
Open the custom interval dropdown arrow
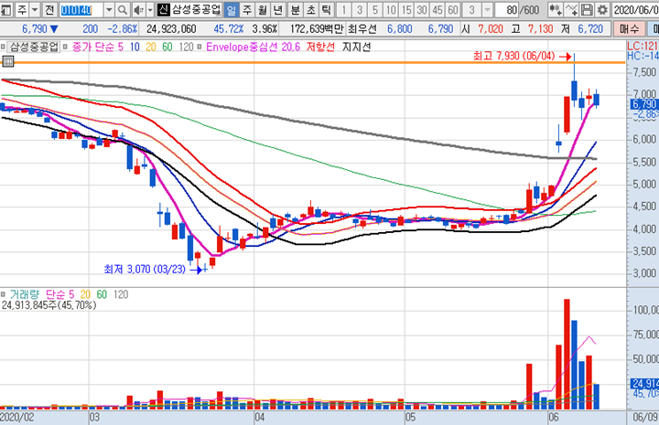tap(487, 10)
